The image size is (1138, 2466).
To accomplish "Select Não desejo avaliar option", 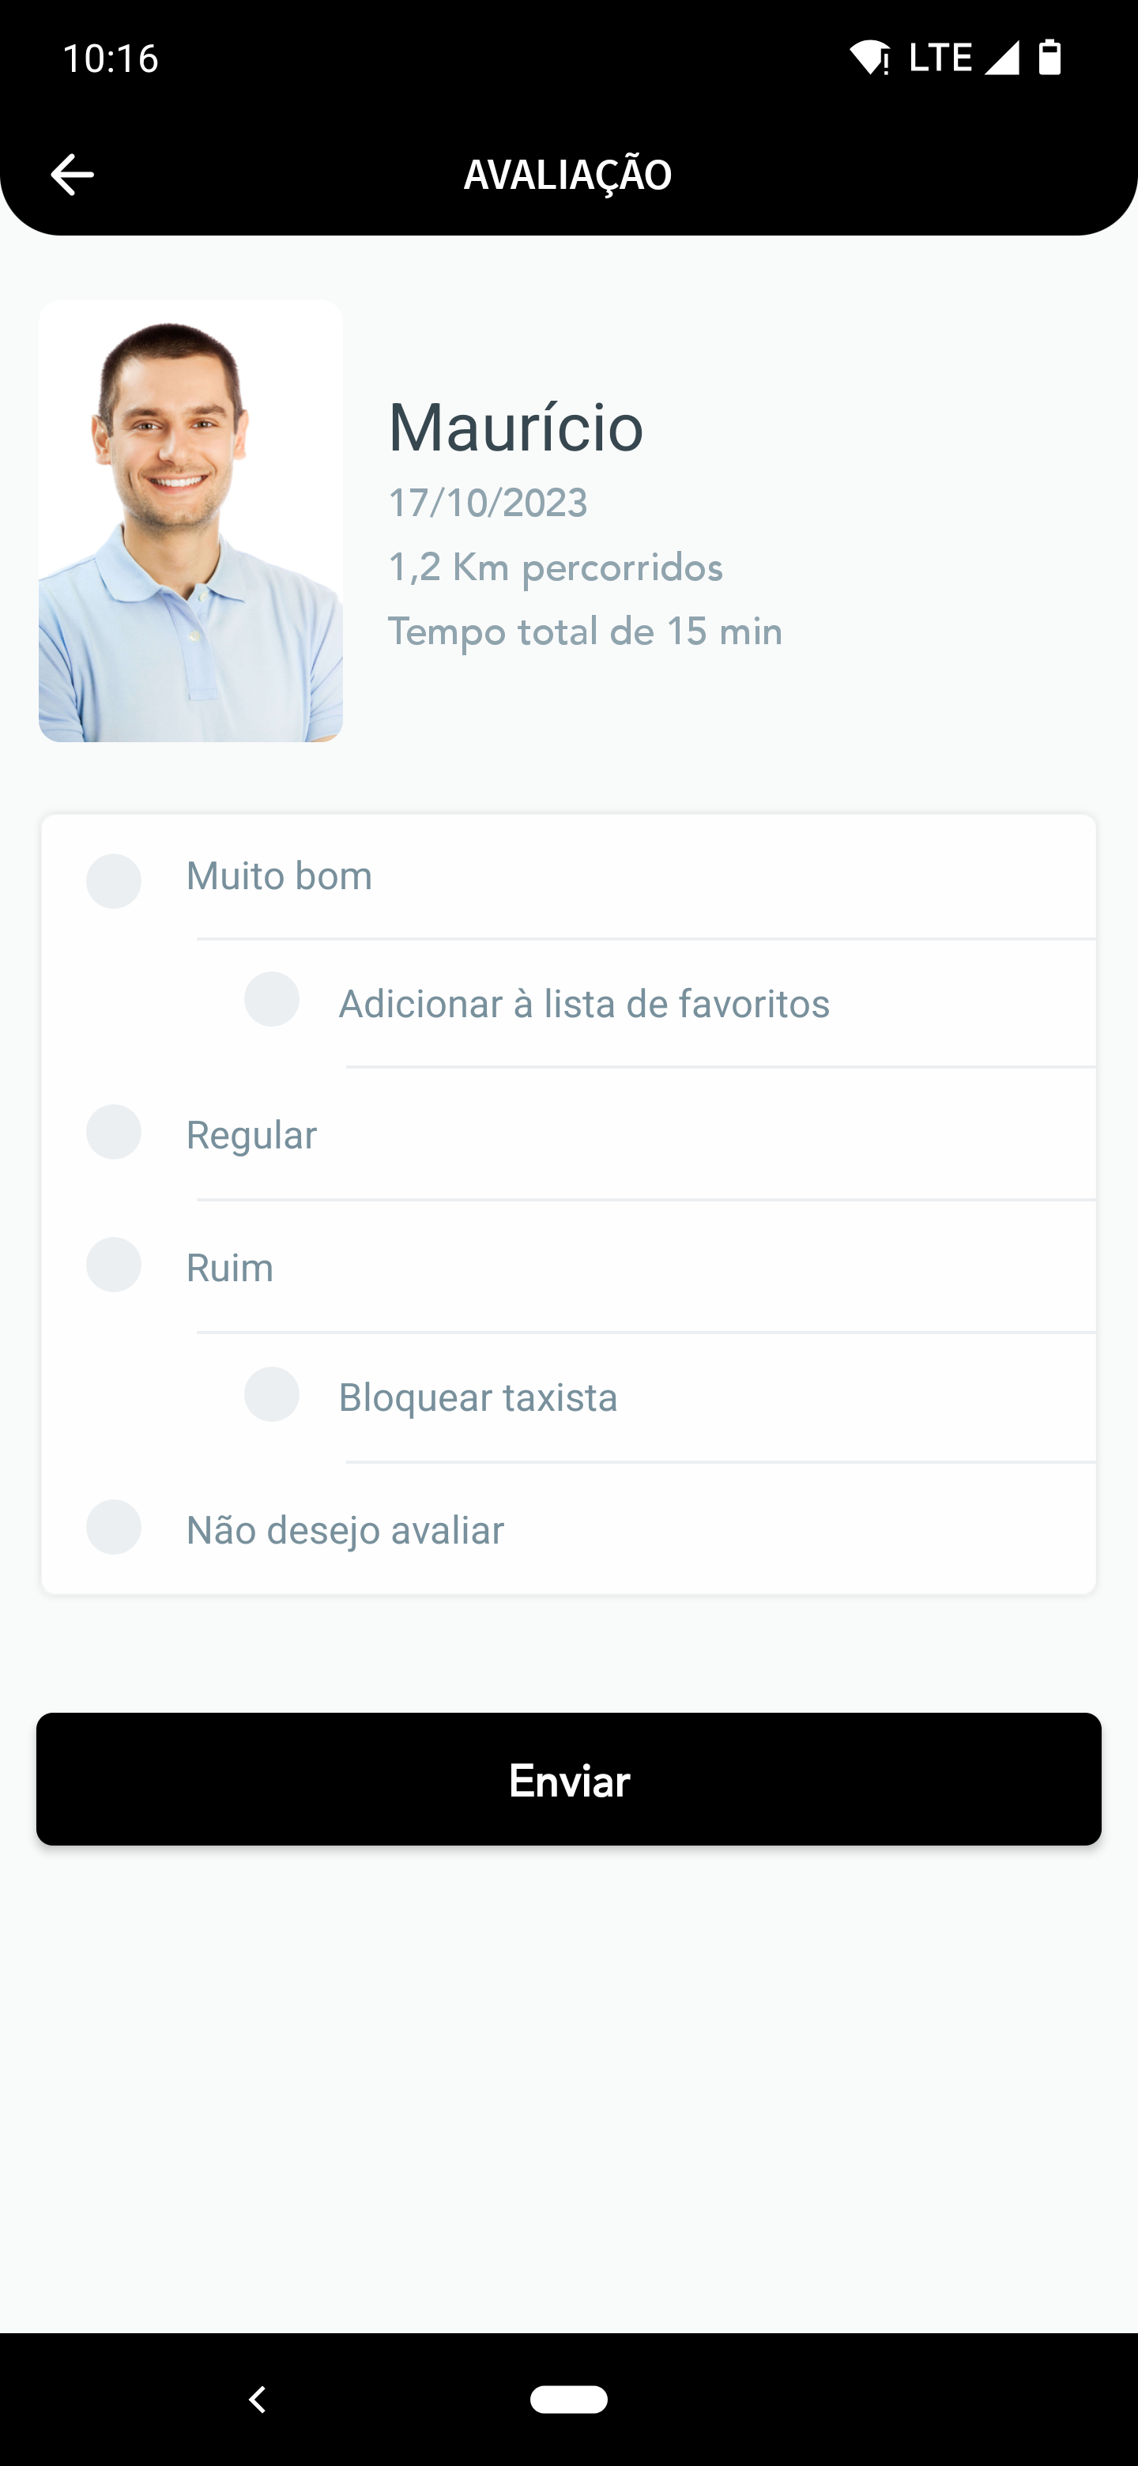I will [x=114, y=1527].
